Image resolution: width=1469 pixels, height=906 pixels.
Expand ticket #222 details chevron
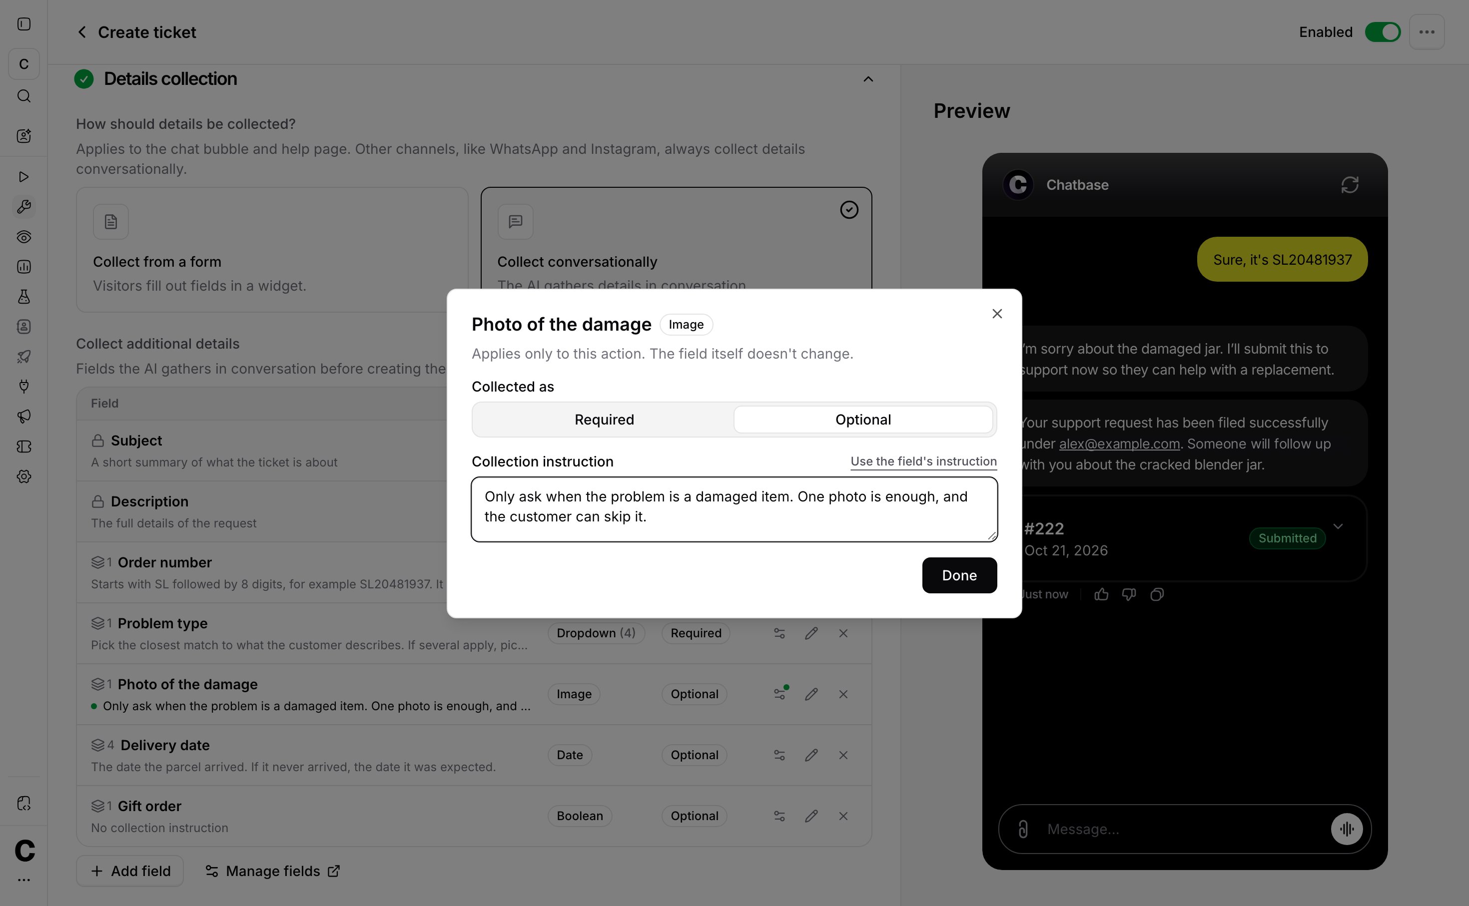click(1338, 526)
